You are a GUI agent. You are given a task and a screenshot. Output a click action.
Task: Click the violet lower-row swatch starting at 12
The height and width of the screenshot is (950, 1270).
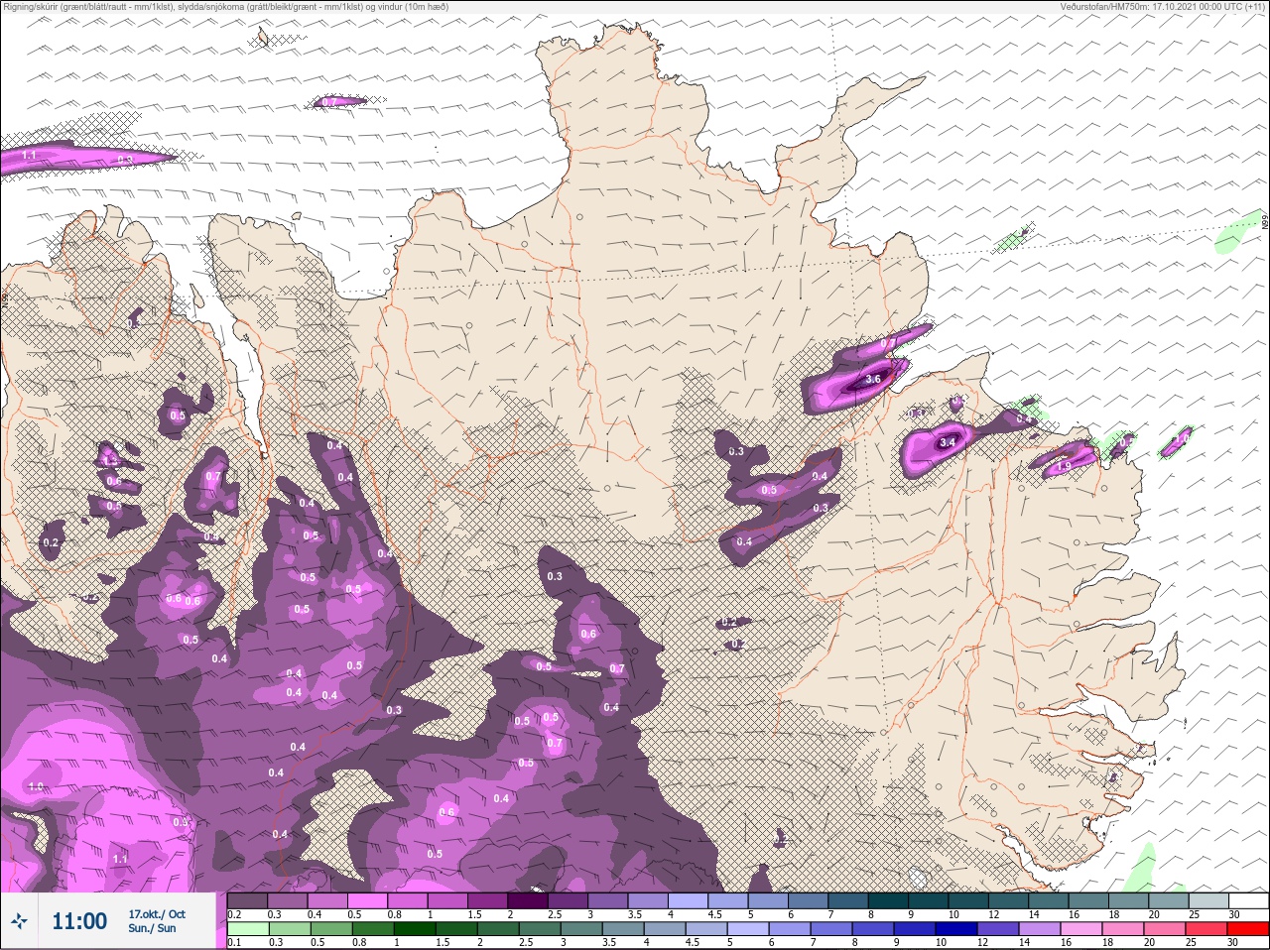(x=1000, y=929)
